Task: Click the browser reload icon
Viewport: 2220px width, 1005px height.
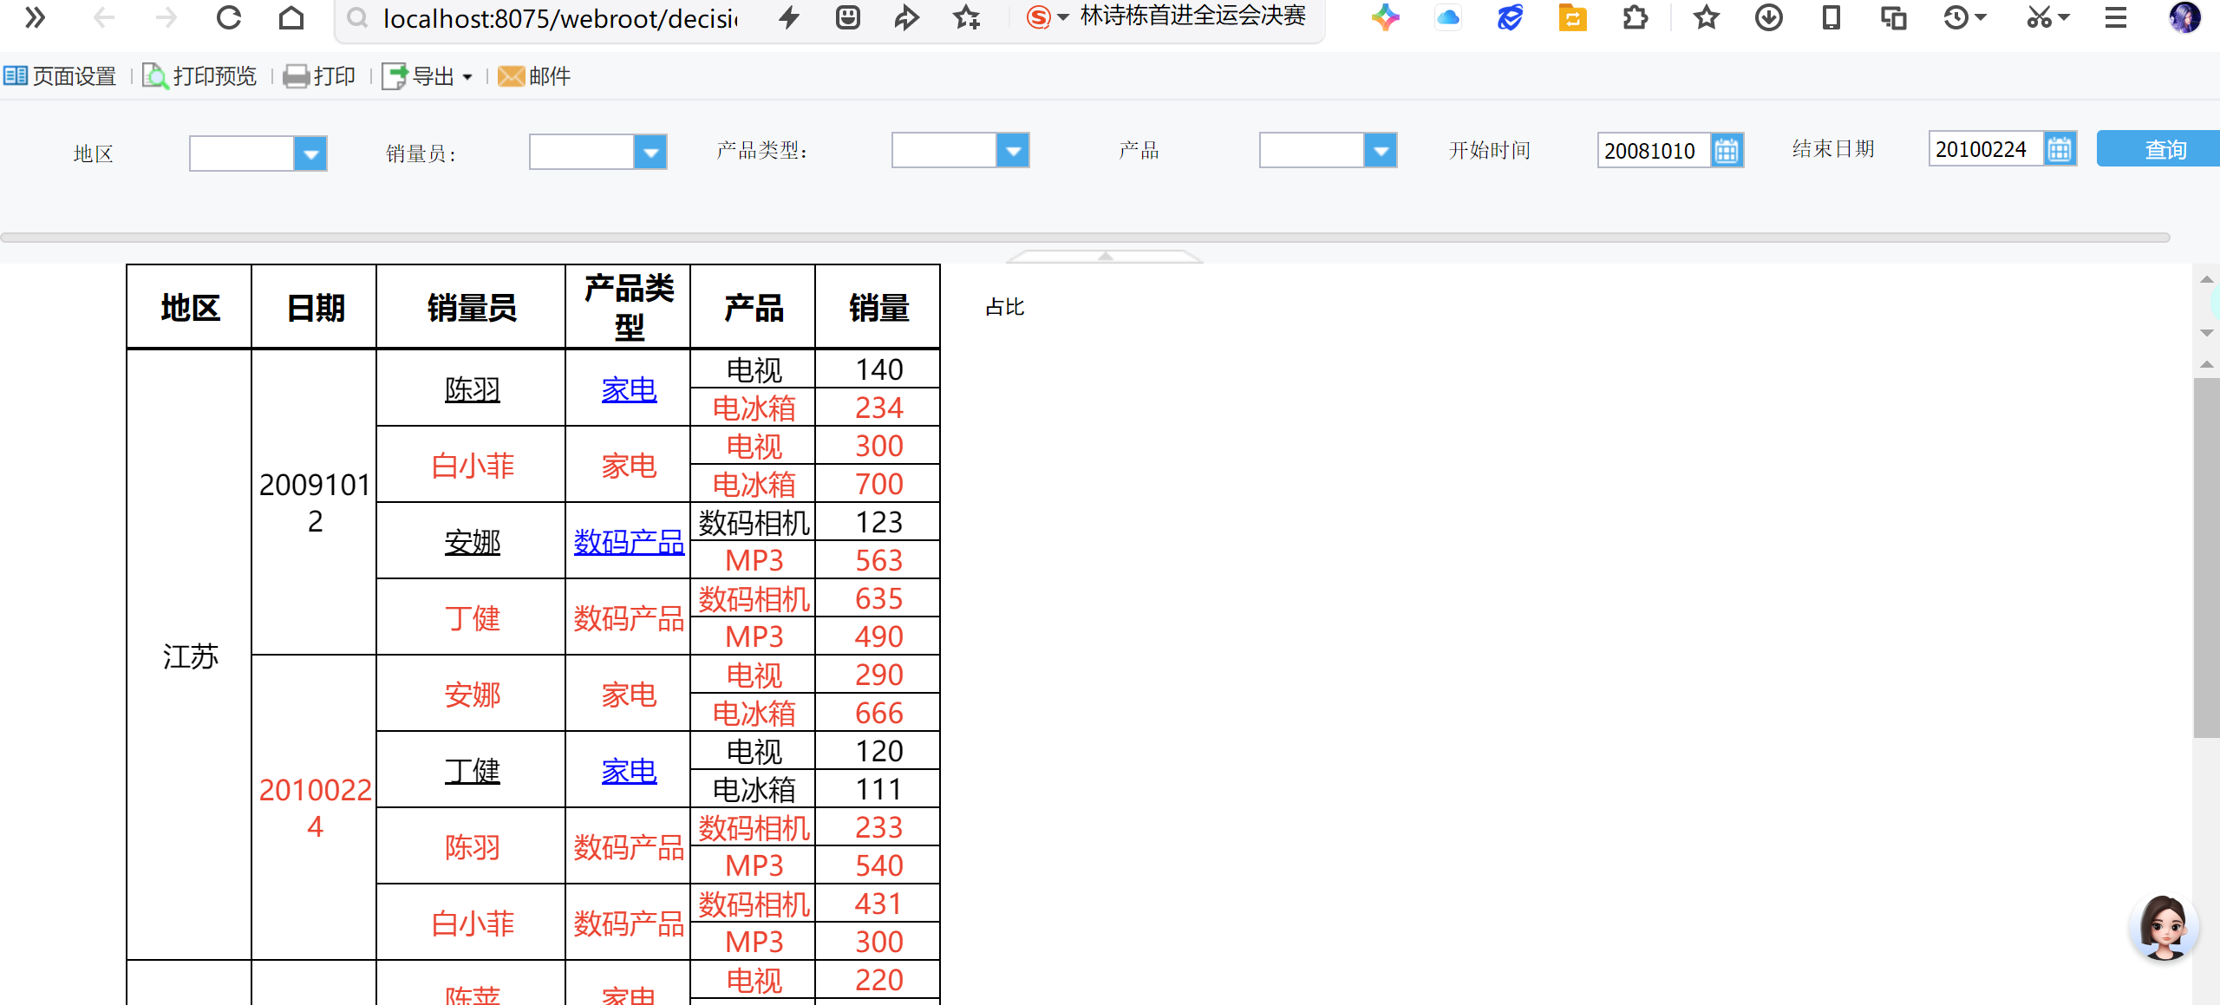Action: click(229, 17)
